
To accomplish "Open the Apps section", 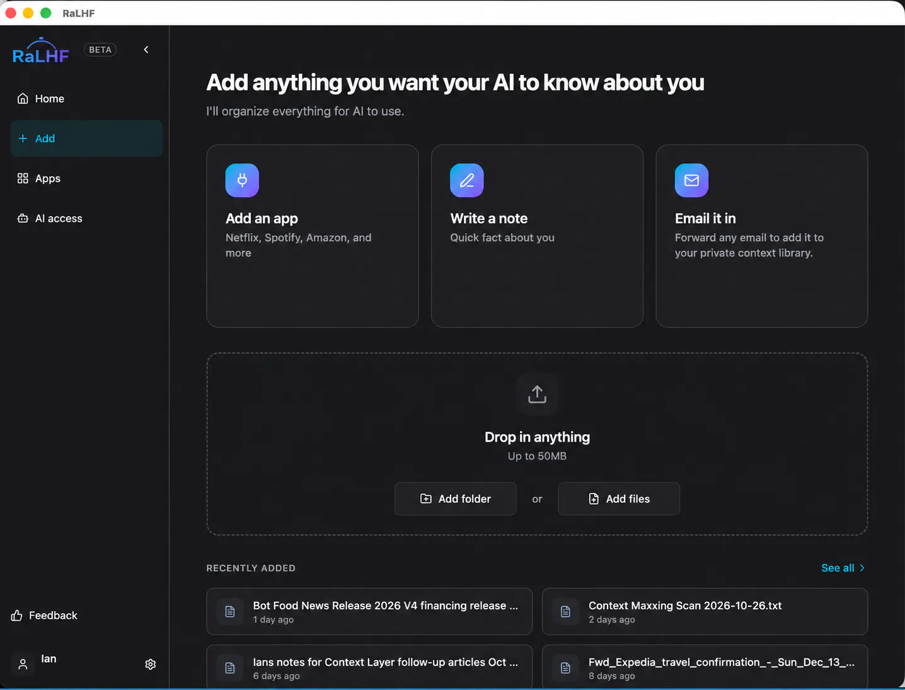I will click(x=86, y=178).
